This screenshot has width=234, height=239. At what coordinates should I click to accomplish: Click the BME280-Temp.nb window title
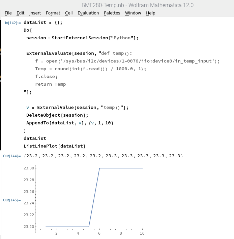coord(138,5)
